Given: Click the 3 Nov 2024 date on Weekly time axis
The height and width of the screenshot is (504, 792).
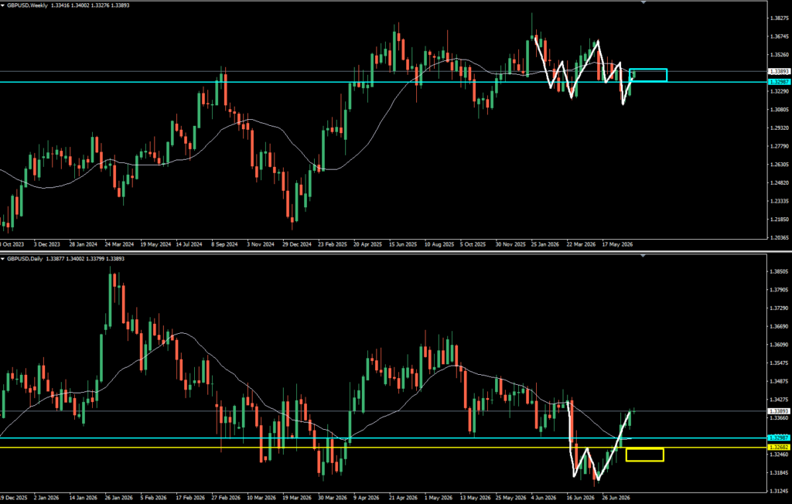Looking at the screenshot, I should 261,244.
